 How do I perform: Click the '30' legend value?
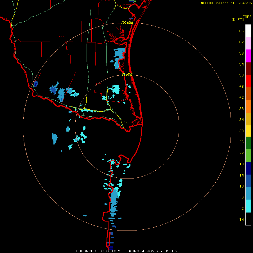(x=241, y=131)
